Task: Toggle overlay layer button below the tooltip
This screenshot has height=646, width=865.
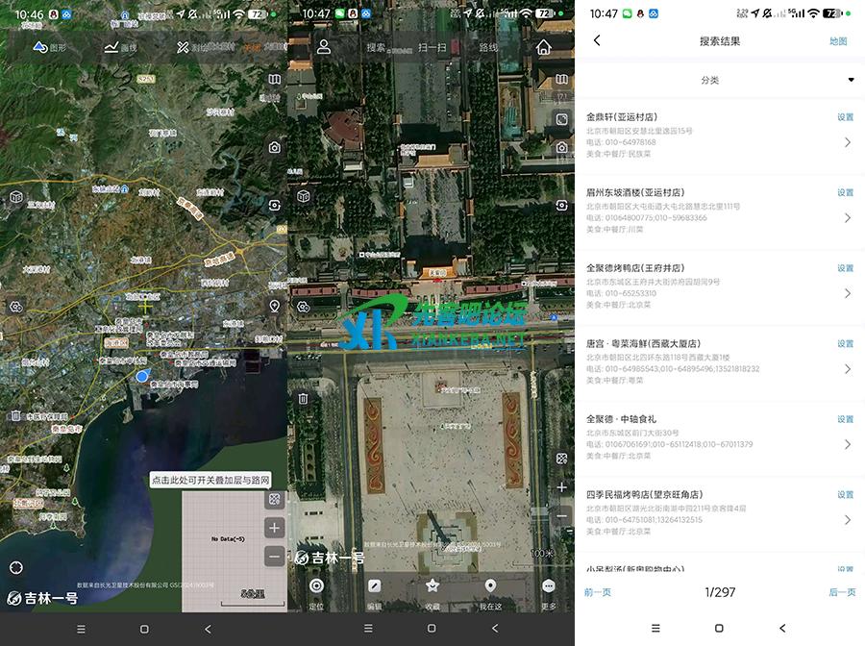Action: pyautogui.click(x=275, y=500)
